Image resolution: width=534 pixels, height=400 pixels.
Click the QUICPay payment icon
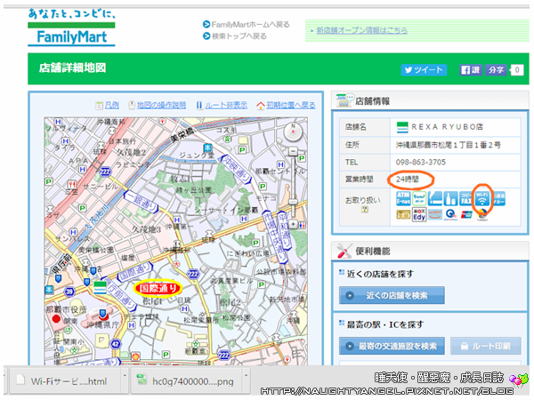[450, 214]
